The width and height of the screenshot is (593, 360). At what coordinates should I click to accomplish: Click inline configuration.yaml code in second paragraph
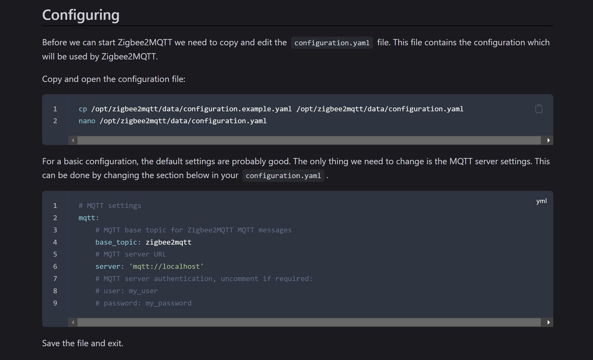click(x=283, y=176)
